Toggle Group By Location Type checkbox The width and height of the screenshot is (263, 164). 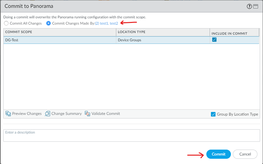tap(213, 114)
